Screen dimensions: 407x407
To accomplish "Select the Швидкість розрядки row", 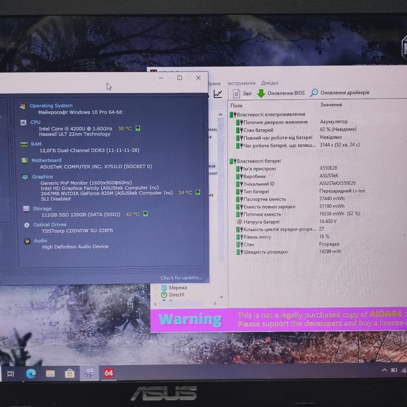I will pos(289,251).
